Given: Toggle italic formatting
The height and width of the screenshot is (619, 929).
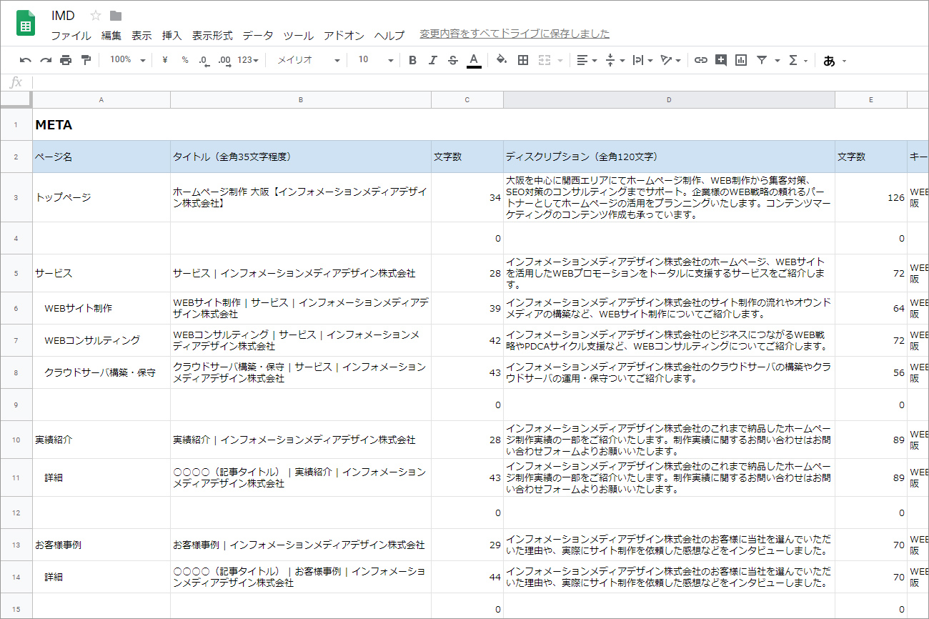Looking at the screenshot, I should 432,60.
